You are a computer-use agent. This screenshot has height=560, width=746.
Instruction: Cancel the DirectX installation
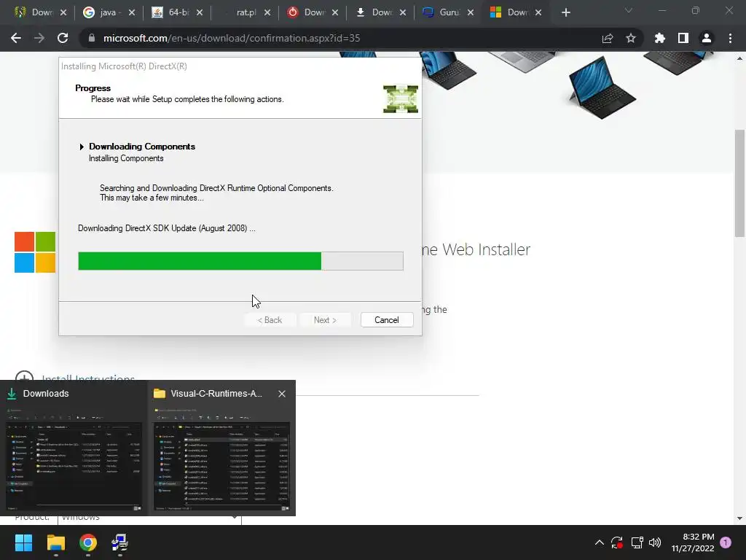pos(386,320)
